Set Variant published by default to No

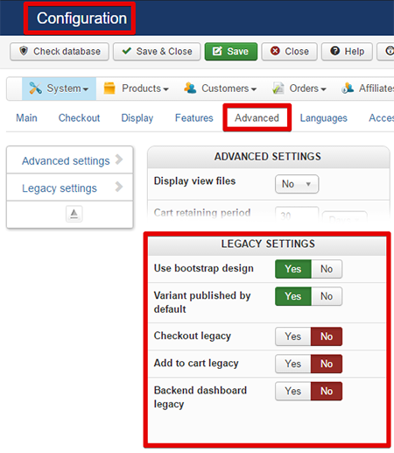pos(327,296)
